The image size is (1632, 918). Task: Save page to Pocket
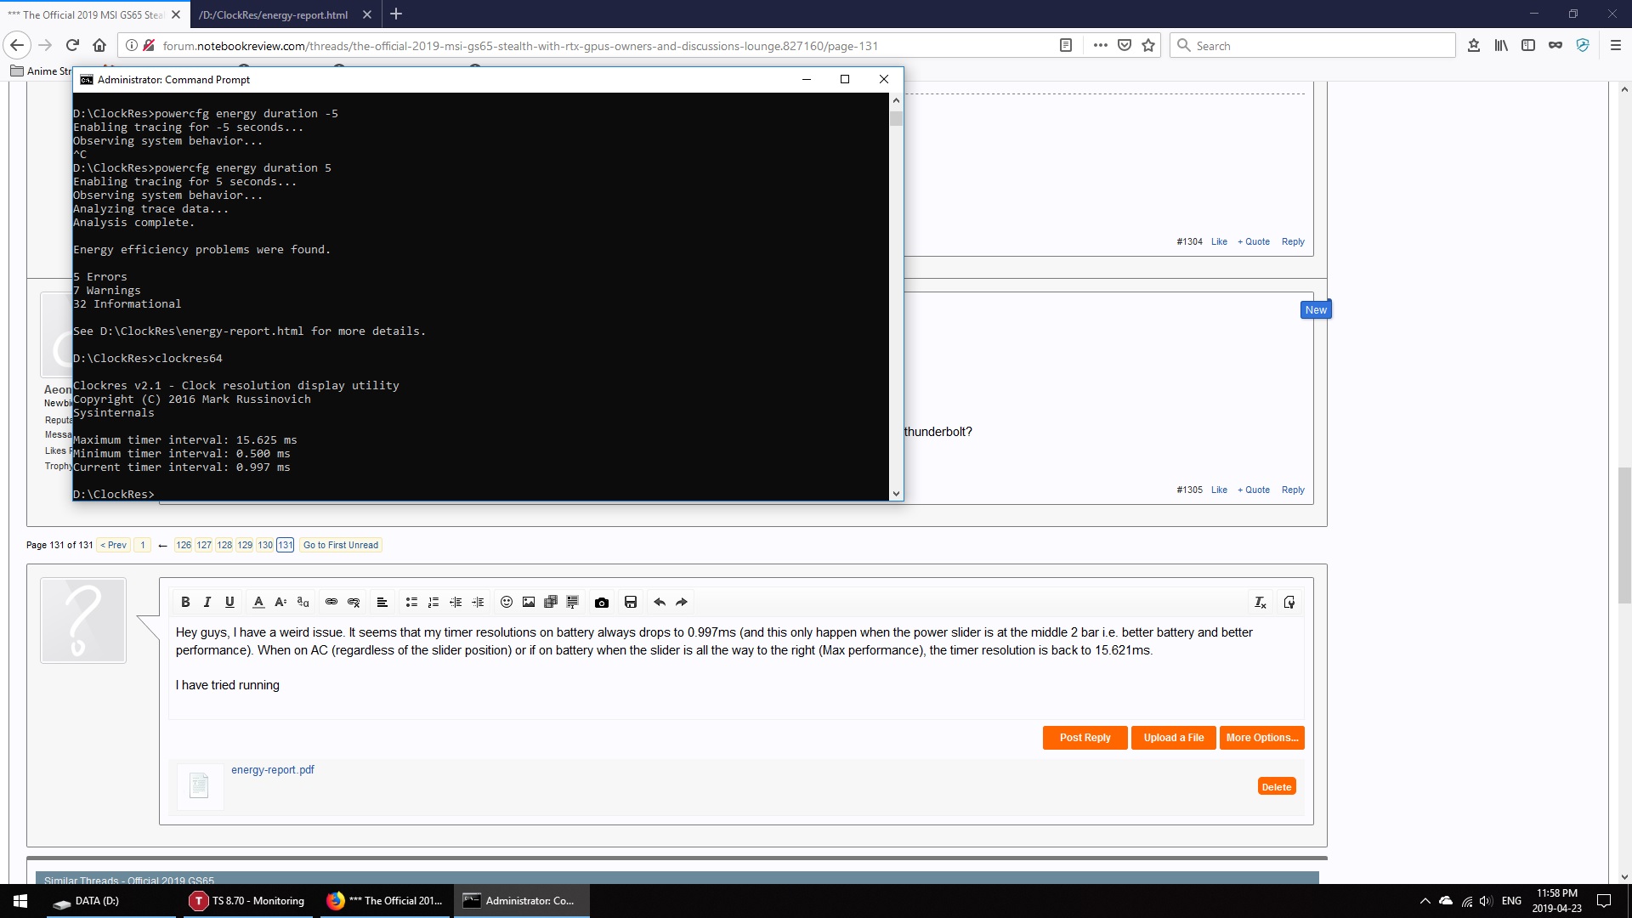pyautogui.click(x=1125, y=45)
